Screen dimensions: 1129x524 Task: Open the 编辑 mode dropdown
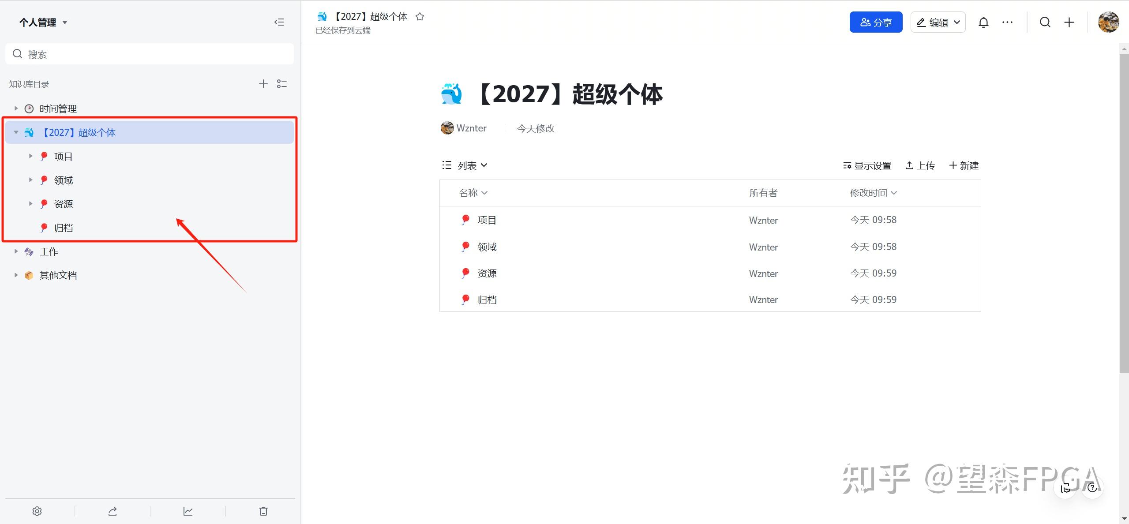click(x=938, y=22)
